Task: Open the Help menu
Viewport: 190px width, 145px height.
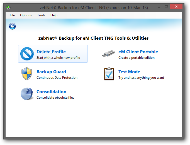Action: (54, 15)
